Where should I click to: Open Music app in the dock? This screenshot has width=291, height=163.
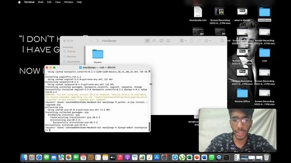[x=120, y=158]
